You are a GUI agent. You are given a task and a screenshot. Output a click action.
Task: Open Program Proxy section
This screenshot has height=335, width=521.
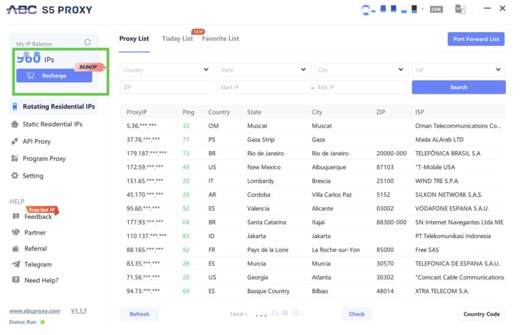(44, 158)
